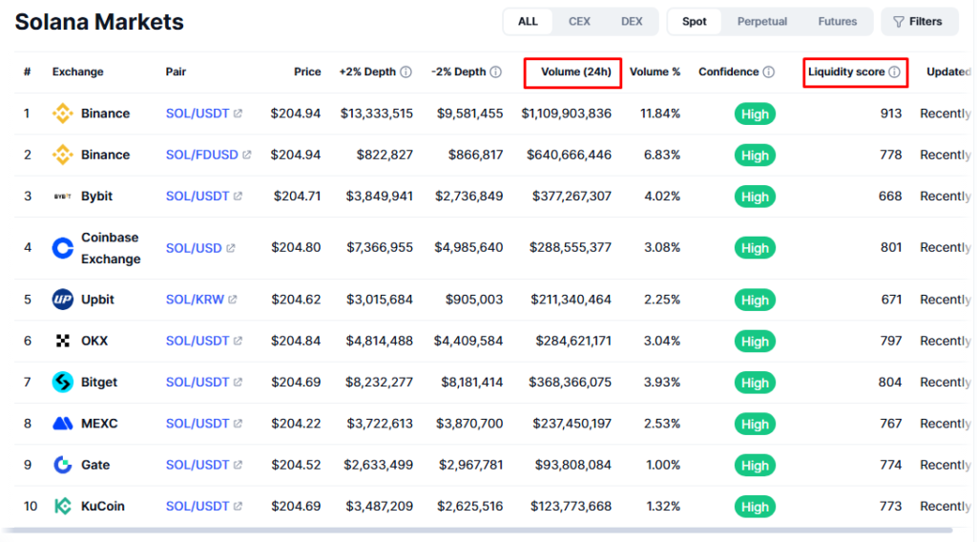Click external link icon beside SOL/KRW

pyautogui.click(x=233, y=300)
